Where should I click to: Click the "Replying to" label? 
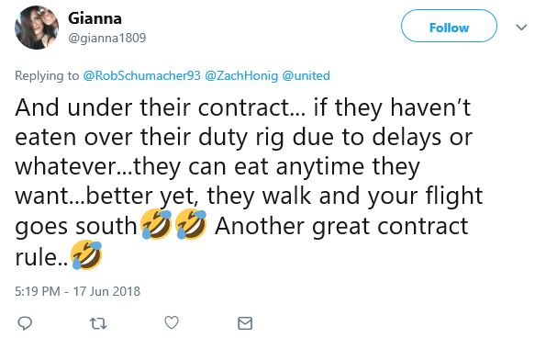(x=47, y=75)
